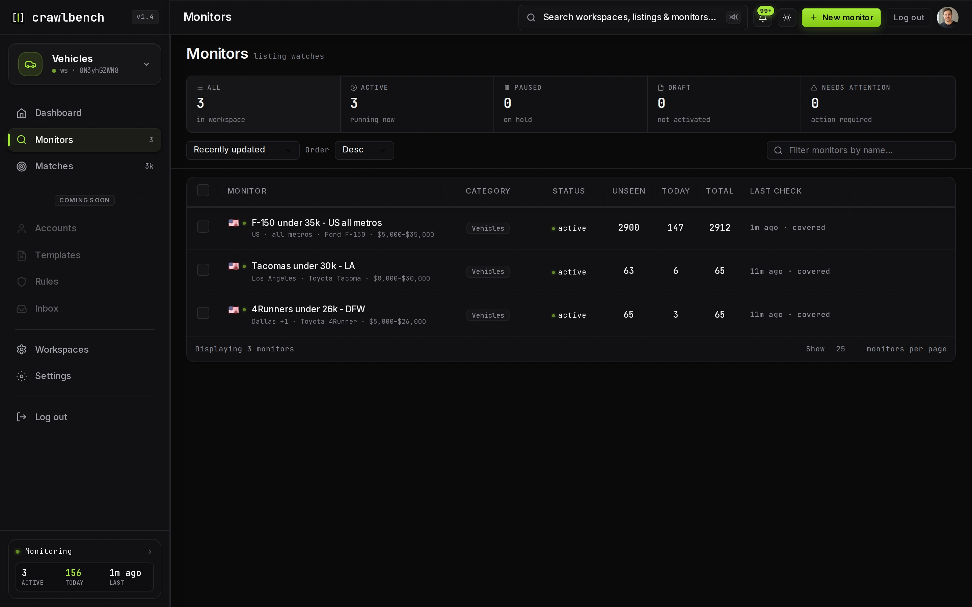This screenshot has width=972, height=607.
Task: Check the Tacomas under 30k row checkbox
Action: tap(203, 270)
